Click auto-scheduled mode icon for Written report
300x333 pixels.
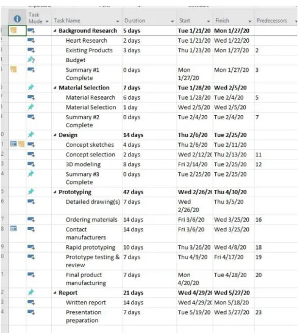(31, 302)
